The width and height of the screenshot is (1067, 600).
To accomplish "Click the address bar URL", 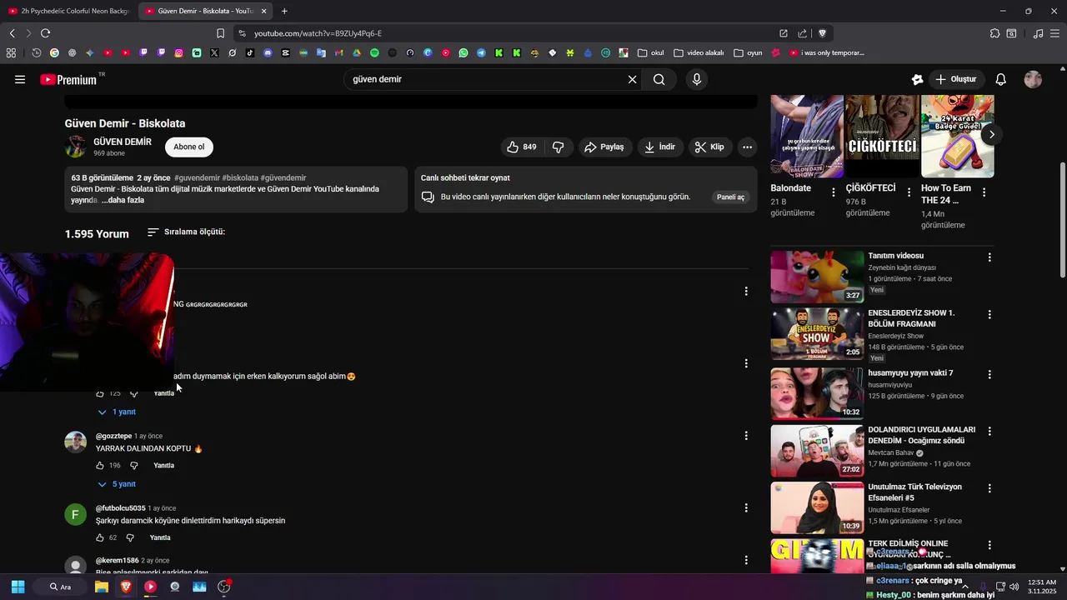I will [x=318, y=33].
